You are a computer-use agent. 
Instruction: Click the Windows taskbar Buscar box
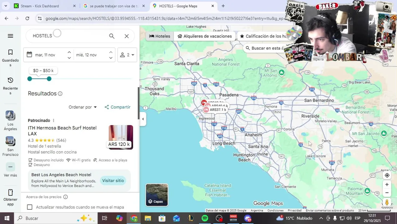click(56, 218)
